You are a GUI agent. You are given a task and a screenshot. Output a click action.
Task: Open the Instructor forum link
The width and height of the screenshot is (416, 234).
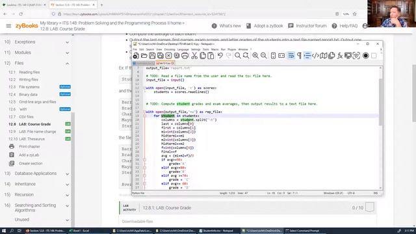307,26
